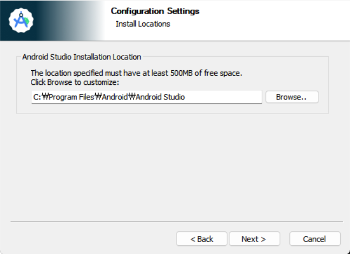Click the green Android head in logo
Image resolution: width=350 pixels, height=254 pixels.
27,21
